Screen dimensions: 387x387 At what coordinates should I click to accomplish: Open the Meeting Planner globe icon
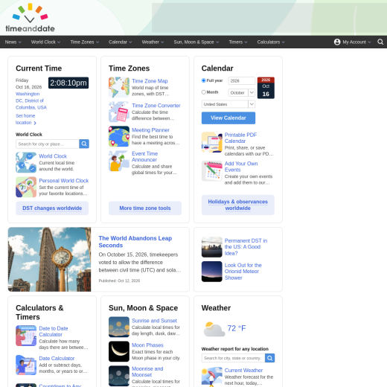[x=119, y=136]
